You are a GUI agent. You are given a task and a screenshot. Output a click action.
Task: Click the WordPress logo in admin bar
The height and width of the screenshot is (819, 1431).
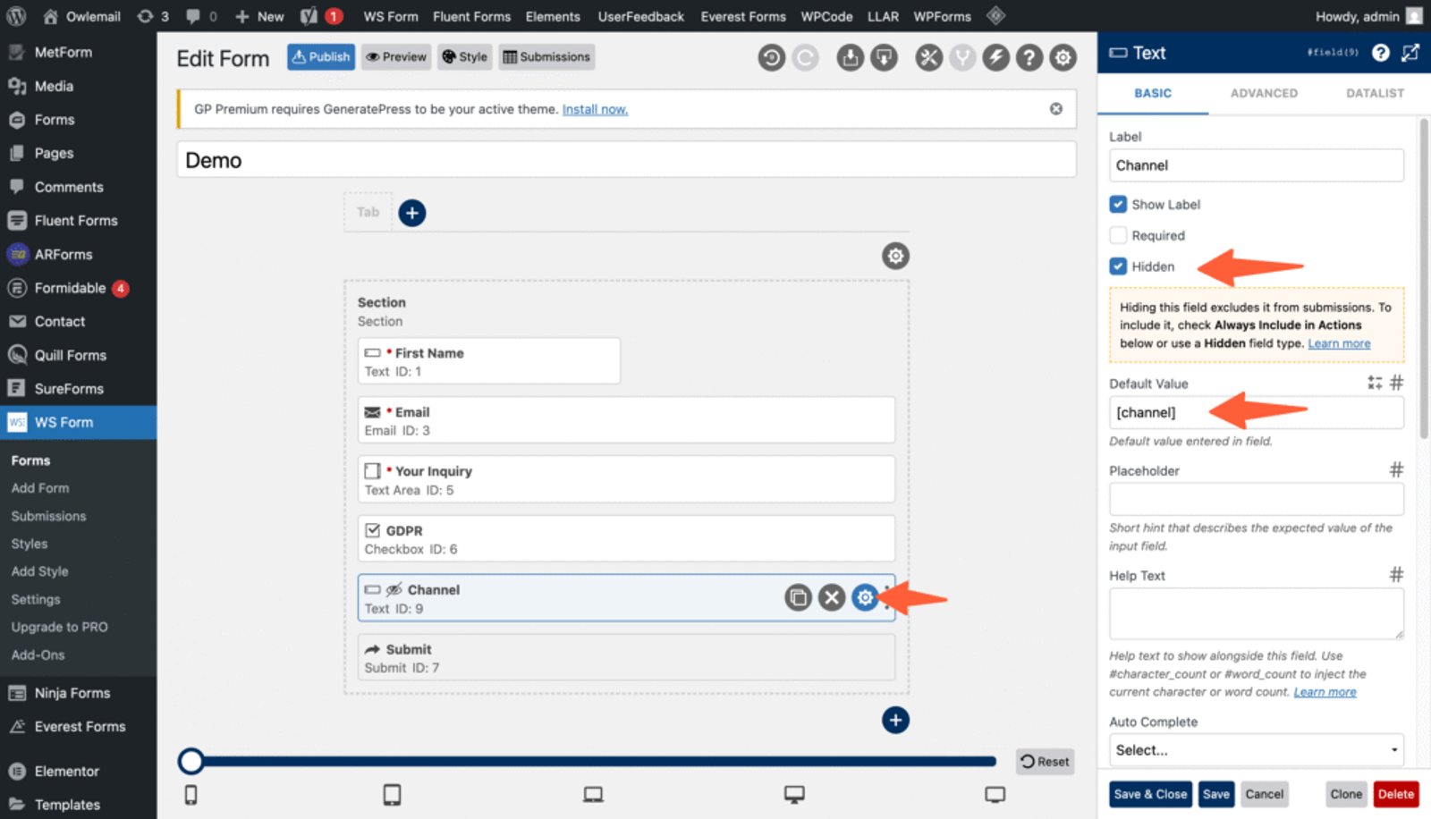pos(17,16)
